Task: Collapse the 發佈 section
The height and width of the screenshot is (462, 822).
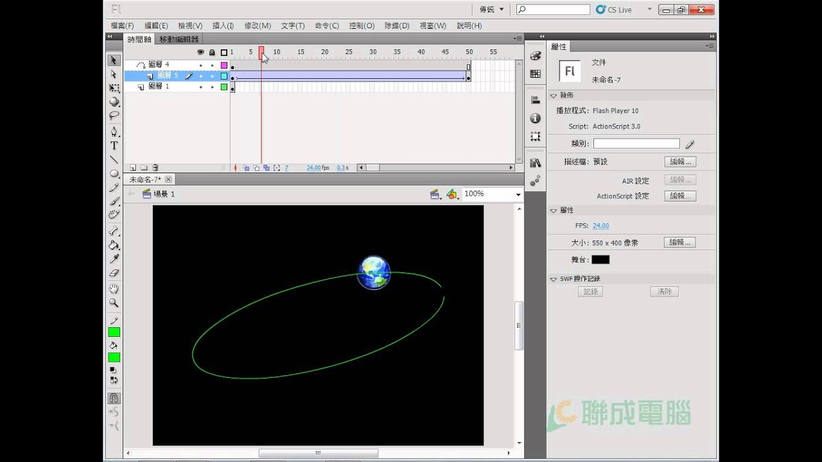Action: [554, 95]
